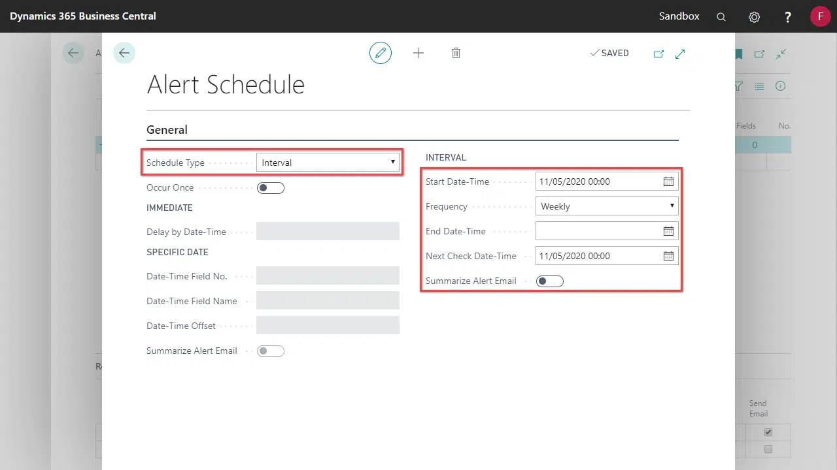Open the Schedule Type dropdown
Viewport: 837px width, 470px height.
(328, 163)
